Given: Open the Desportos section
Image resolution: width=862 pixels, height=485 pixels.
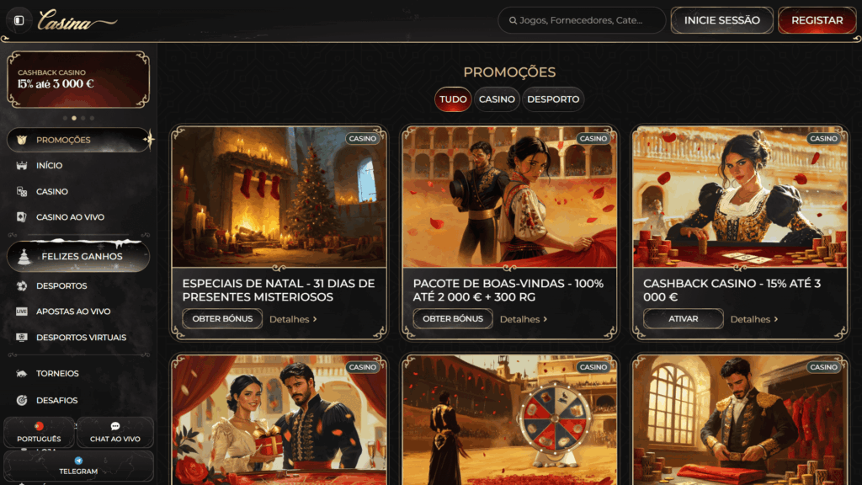Looking at the screenshot, I should click(61, 286).
